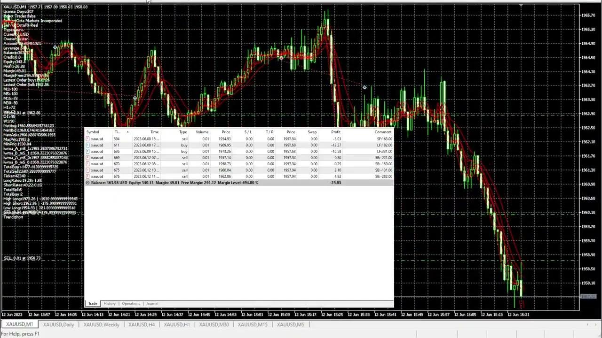Switch to XAUUSD,Weekly chart tab

(101, 324)
